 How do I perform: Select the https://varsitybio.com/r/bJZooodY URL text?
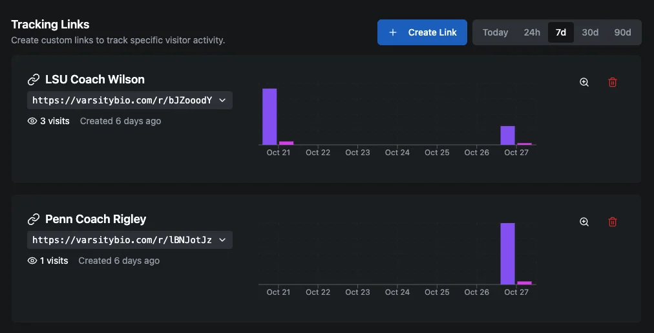(x=122, y=100)
